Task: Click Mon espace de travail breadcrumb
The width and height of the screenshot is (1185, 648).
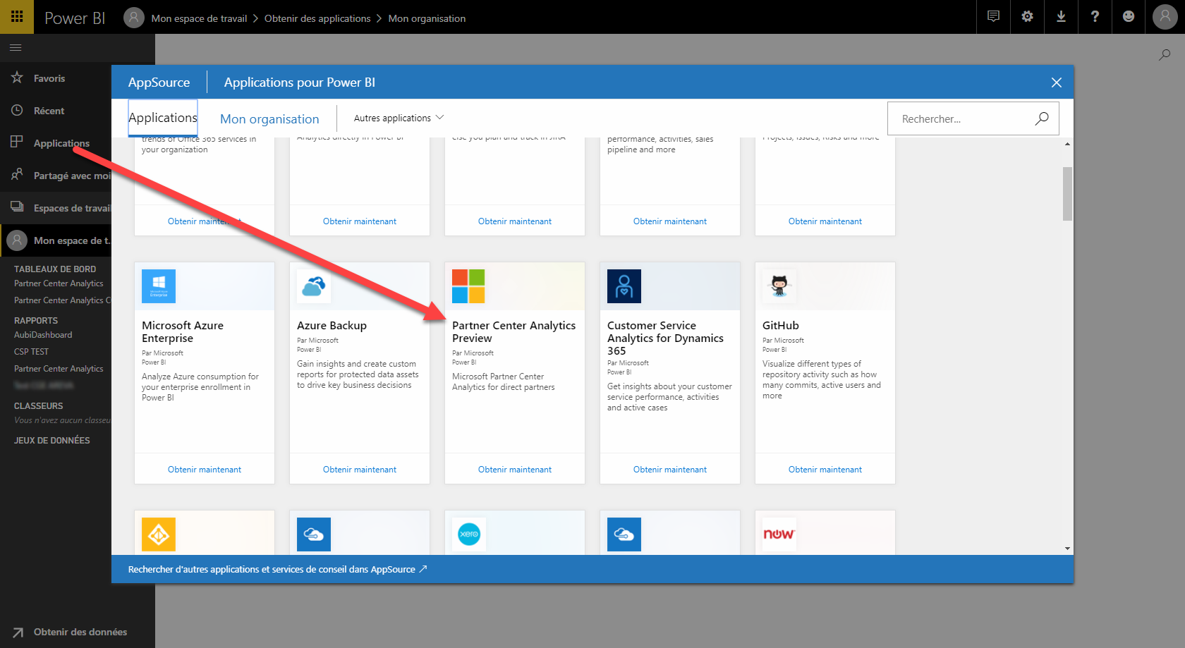Action: pos(199,18)
